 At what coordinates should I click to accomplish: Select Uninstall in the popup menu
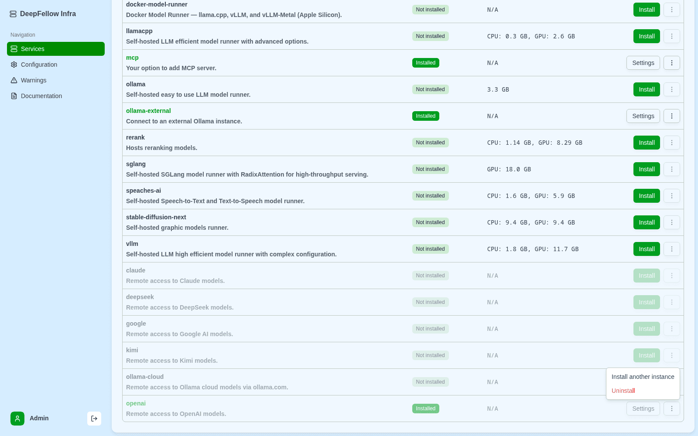click(643, 391)
